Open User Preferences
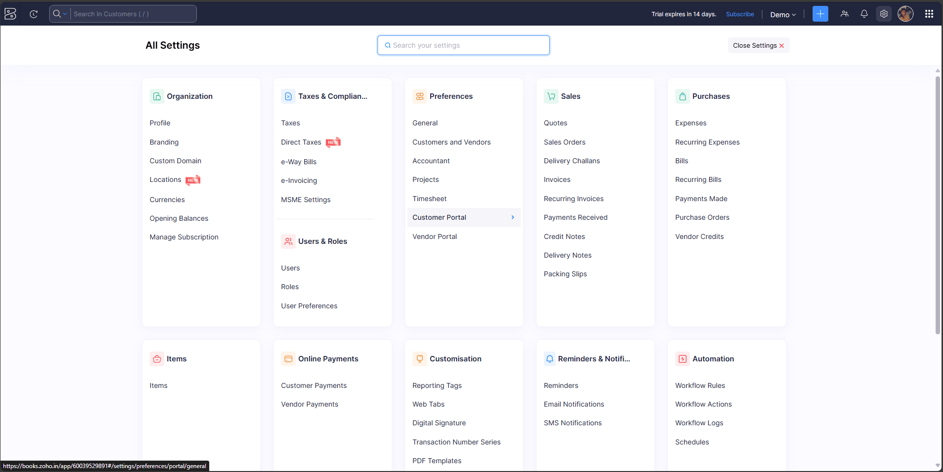 (x=309, y=306)
